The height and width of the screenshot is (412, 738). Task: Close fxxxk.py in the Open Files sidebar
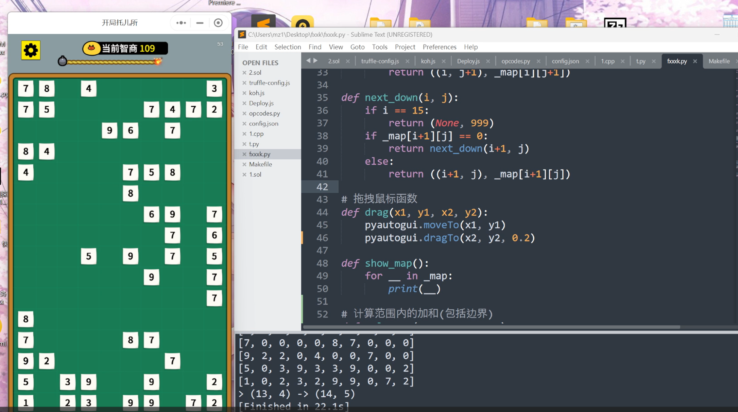coord(244,154)
